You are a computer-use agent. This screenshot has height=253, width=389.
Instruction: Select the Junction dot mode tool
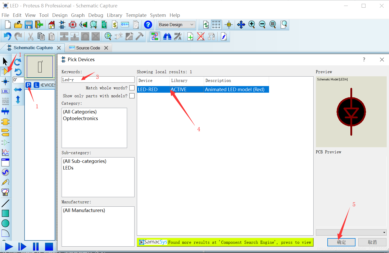coord(5,82)
